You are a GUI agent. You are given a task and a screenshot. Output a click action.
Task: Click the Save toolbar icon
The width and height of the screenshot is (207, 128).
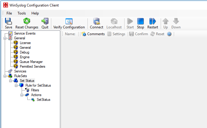pos(8,21)
